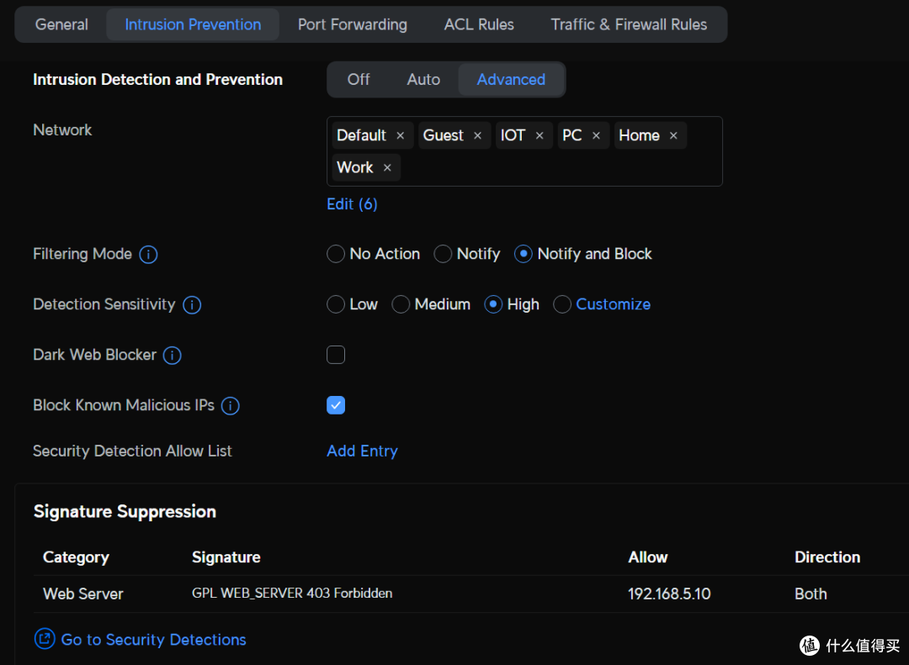Image resolution: width=909 pixels, height=665 pixels.
Task: Click the 192.168.5.10 allow address
Action: [x=669, y=594]
